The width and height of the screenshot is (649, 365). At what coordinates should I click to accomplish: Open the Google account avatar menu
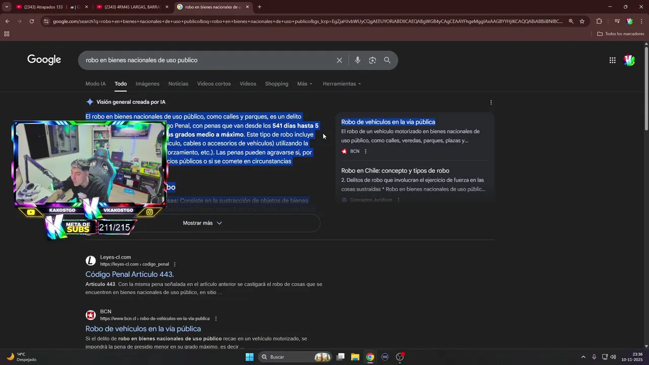pyautogui.click(x=629, y=60)
